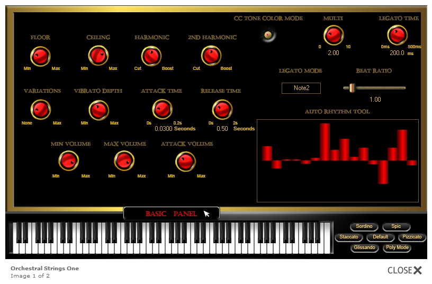The image size is (432, 284).
Task: Close the image viewer
Action: click(405, 270)
